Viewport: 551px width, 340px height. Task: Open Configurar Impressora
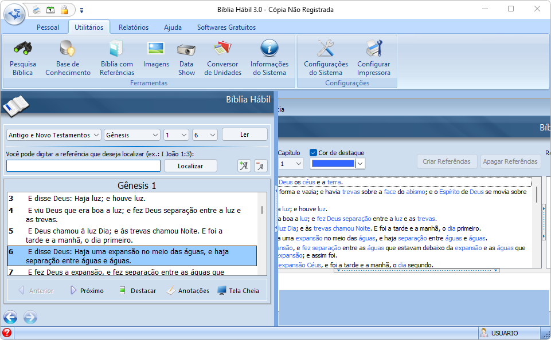373,58
